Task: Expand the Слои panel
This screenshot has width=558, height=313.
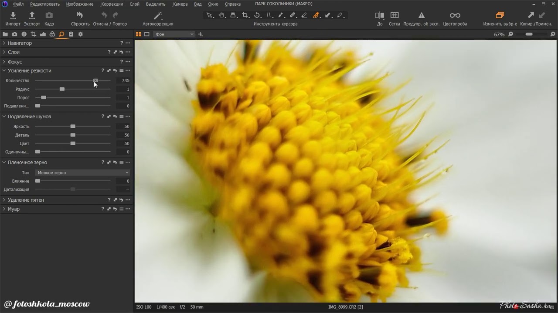Action: [4, 52]
